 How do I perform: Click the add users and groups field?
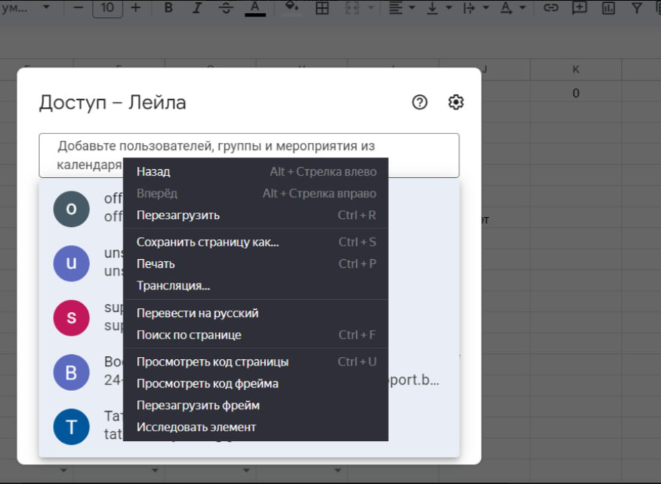249,155
